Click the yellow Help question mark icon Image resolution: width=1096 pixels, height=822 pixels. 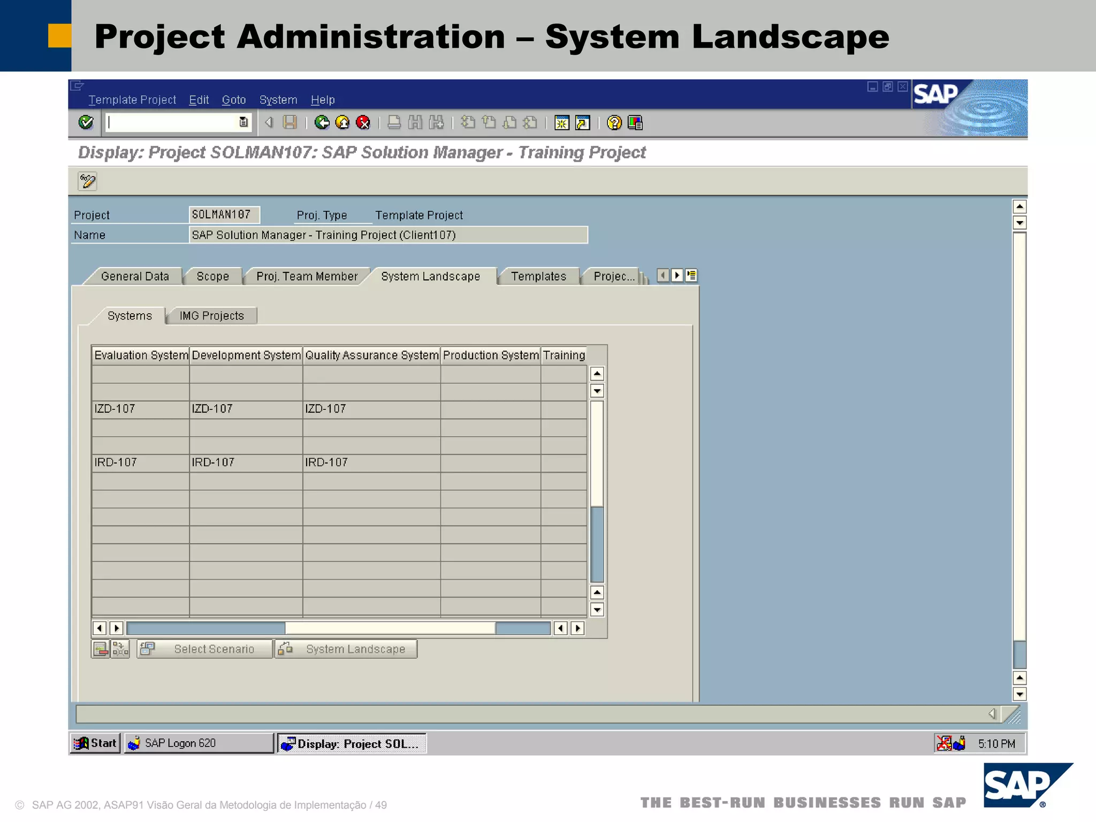pos(614,123)
